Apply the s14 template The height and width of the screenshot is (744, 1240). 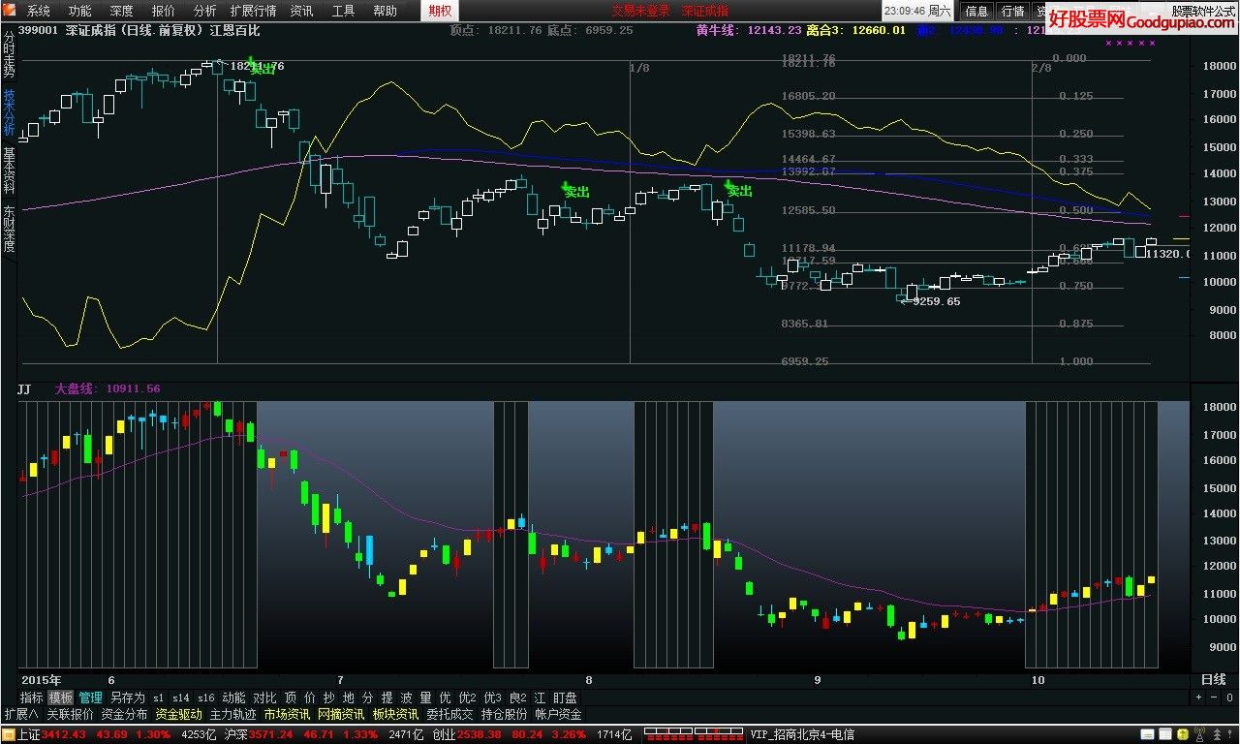(181, 697)
